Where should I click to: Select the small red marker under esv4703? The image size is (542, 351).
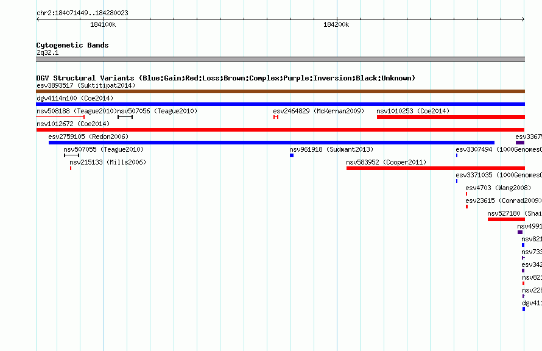coord(466,194)
